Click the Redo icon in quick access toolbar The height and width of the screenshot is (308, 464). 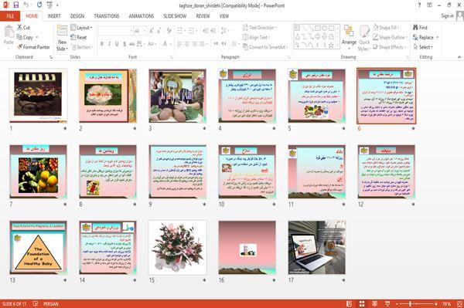(39, 5)
